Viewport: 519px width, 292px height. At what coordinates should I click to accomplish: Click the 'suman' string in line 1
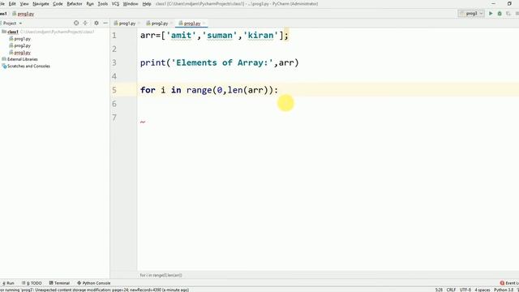[220, 35]
